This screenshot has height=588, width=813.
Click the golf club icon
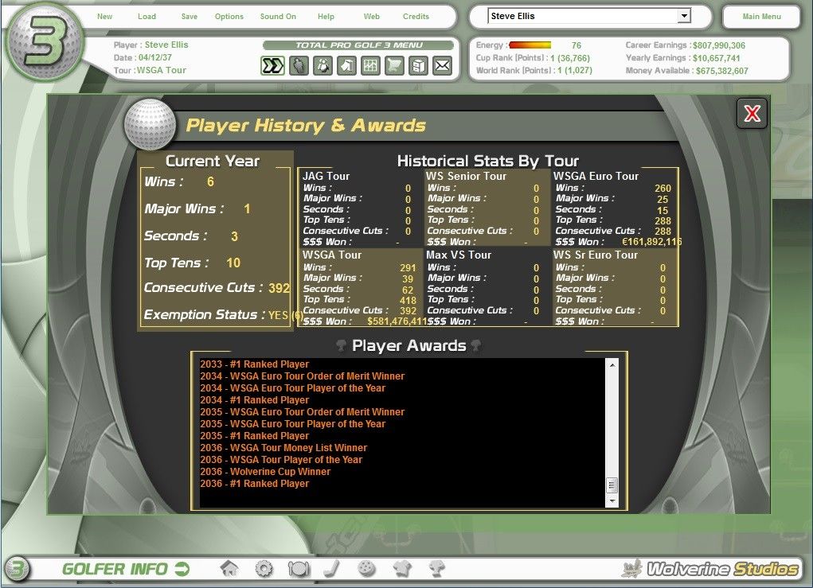(332, 569)
